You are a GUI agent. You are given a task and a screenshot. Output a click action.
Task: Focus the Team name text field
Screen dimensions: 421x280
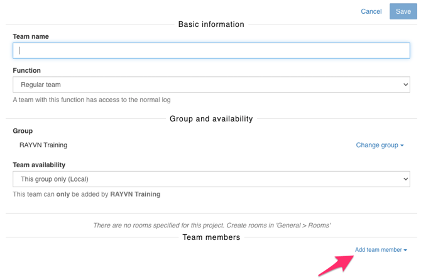point(211,51)
